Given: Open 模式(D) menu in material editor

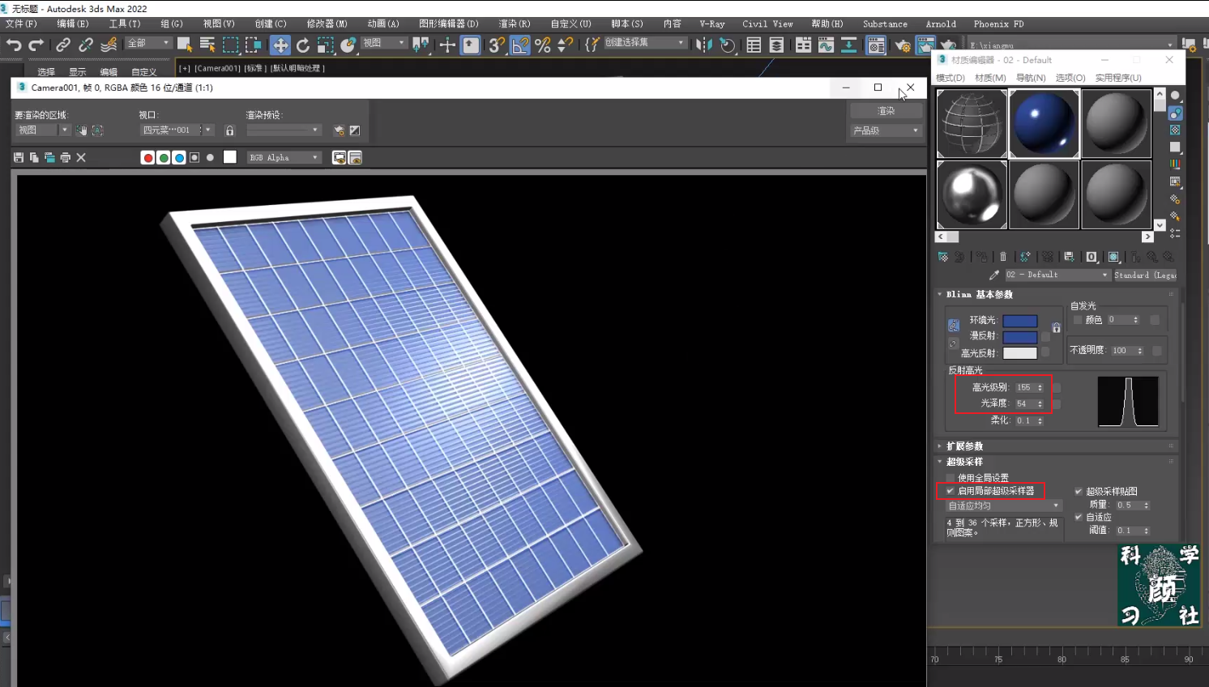Looking at the screenshot, I should pos(951,78).
